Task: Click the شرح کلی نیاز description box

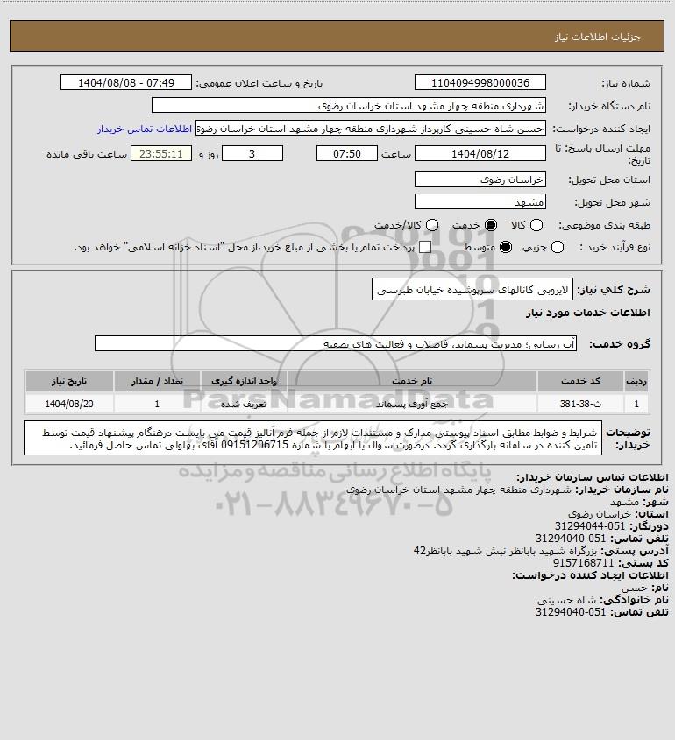Action: (472, 290)
